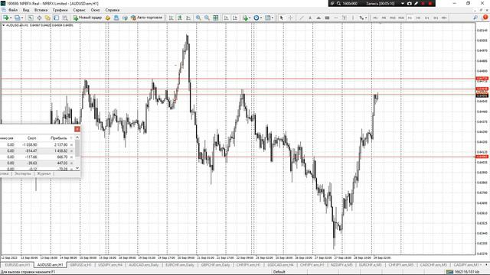490x275 pixels.
Task: Switch to the GBPUSD.e,H1 chart tab
Action: (x=80, y=265)
